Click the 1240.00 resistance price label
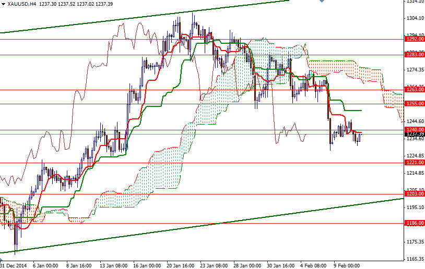 click(x=414, y=129)
